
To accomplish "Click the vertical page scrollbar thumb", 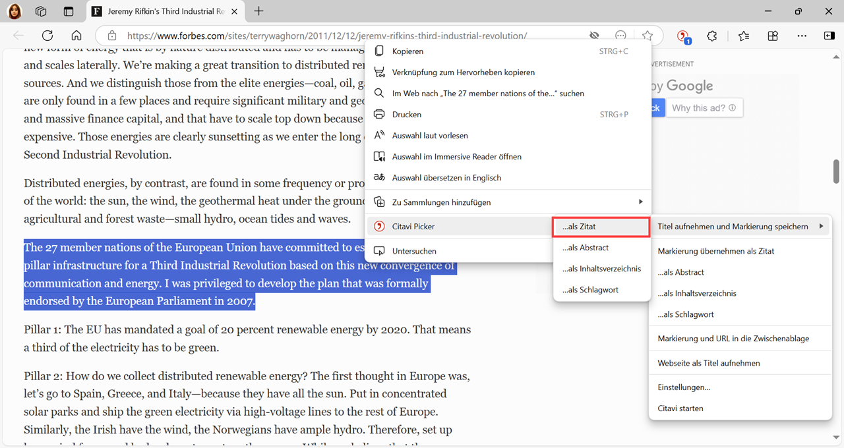I will (837, 171).
